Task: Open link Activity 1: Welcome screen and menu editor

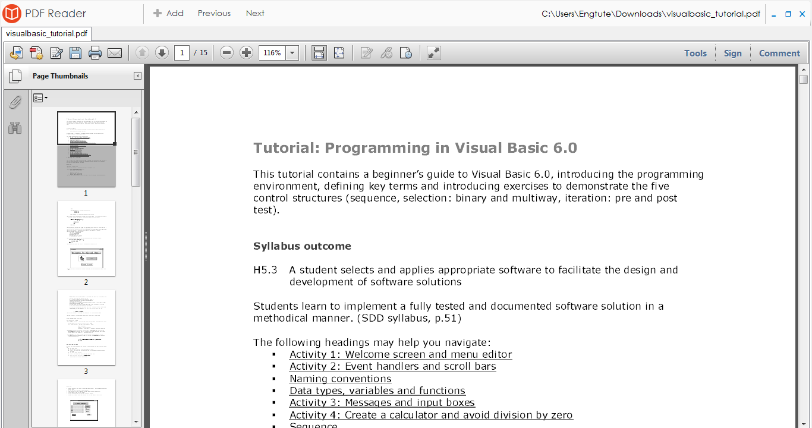Action: point(401,354)
